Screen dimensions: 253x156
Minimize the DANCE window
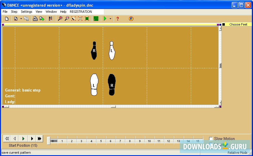(x=234, y=5)
